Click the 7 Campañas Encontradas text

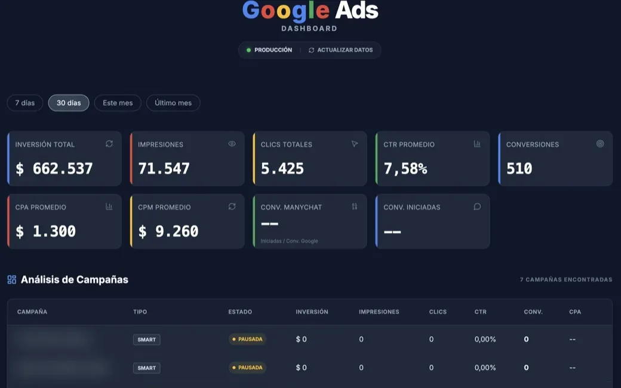pyautogui.click(x=566, y=279)
